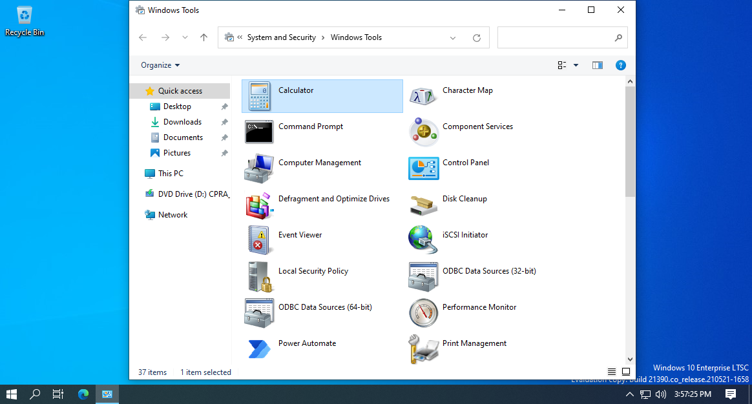Expand hidden breadcrumb chevrons in address bar
Screen dimensions: 752x404
pos(240,37)
